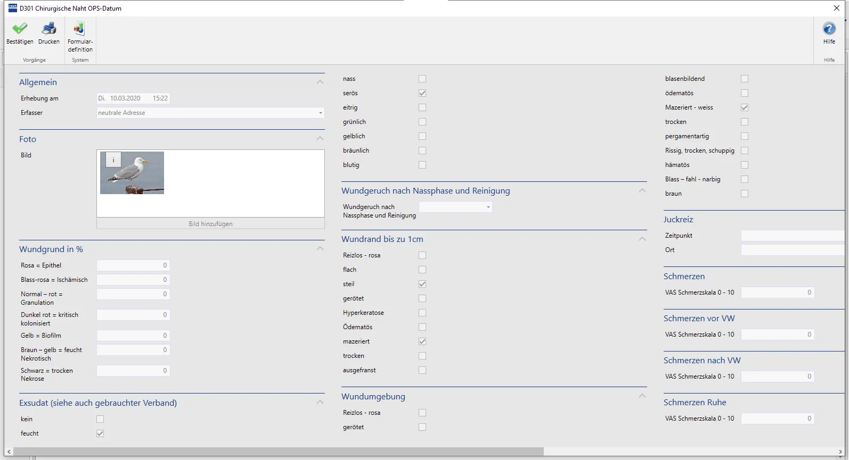The image size is (849, 460).
Task: Click the info icon on the photo
Action: (113, 160)
